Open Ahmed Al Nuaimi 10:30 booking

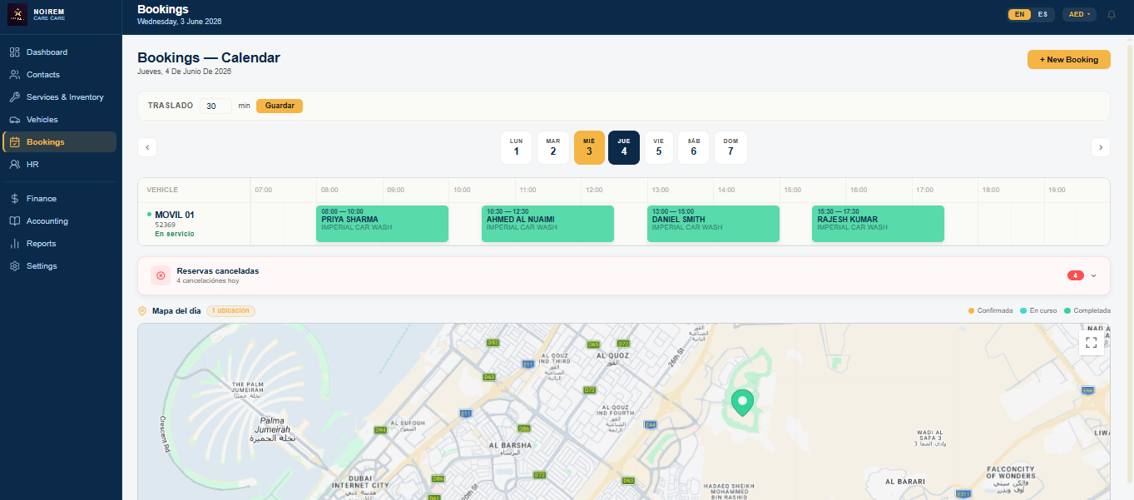[547, 224]
